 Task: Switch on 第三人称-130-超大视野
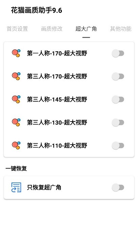tap(118, 123)
